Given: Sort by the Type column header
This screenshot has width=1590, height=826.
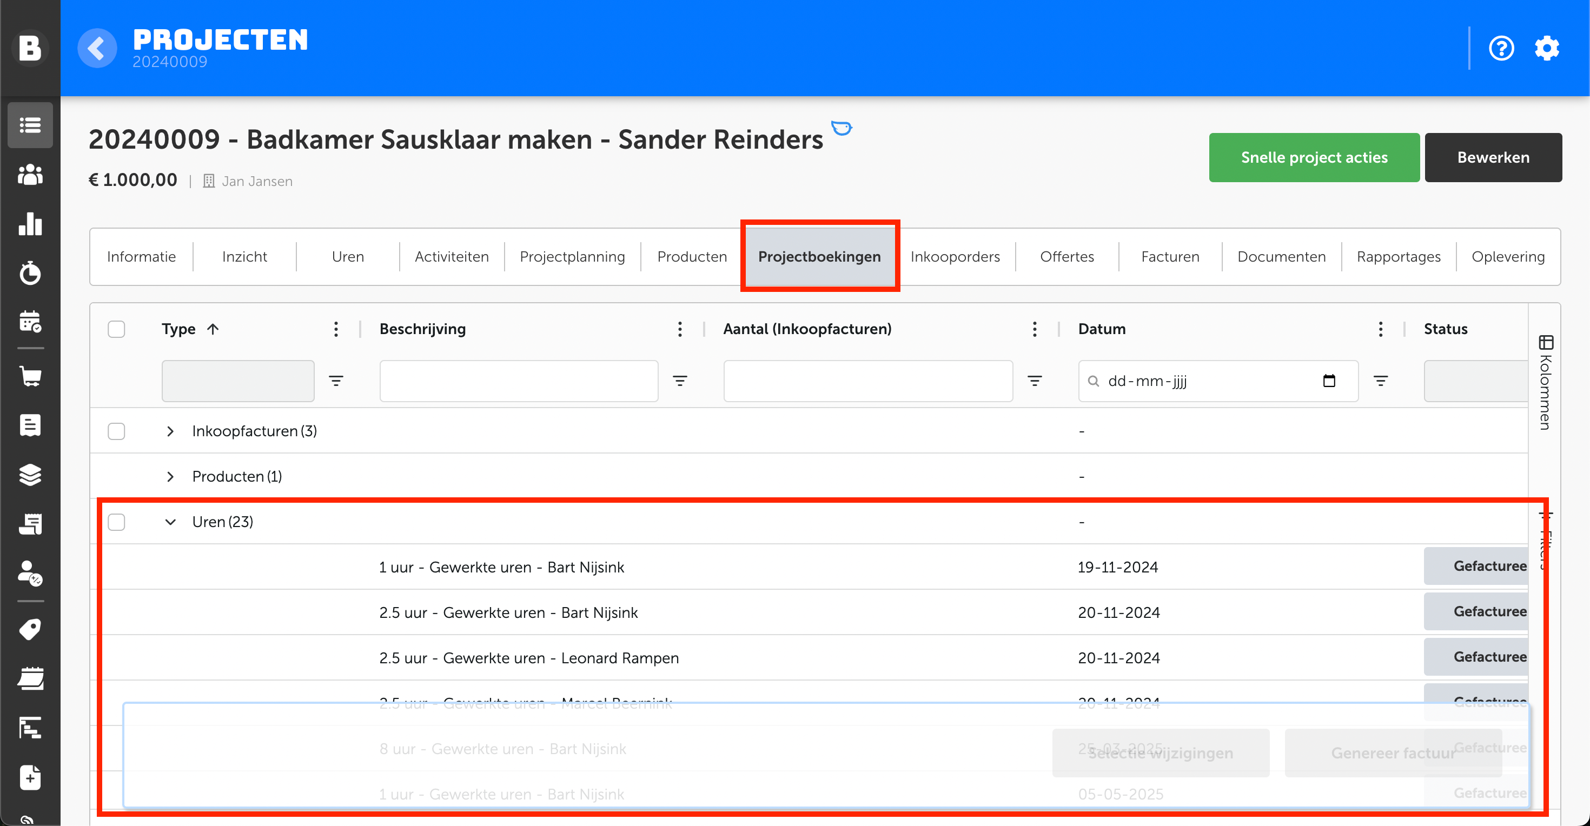Looking at the screenshot, I should [x=190, y=329].
